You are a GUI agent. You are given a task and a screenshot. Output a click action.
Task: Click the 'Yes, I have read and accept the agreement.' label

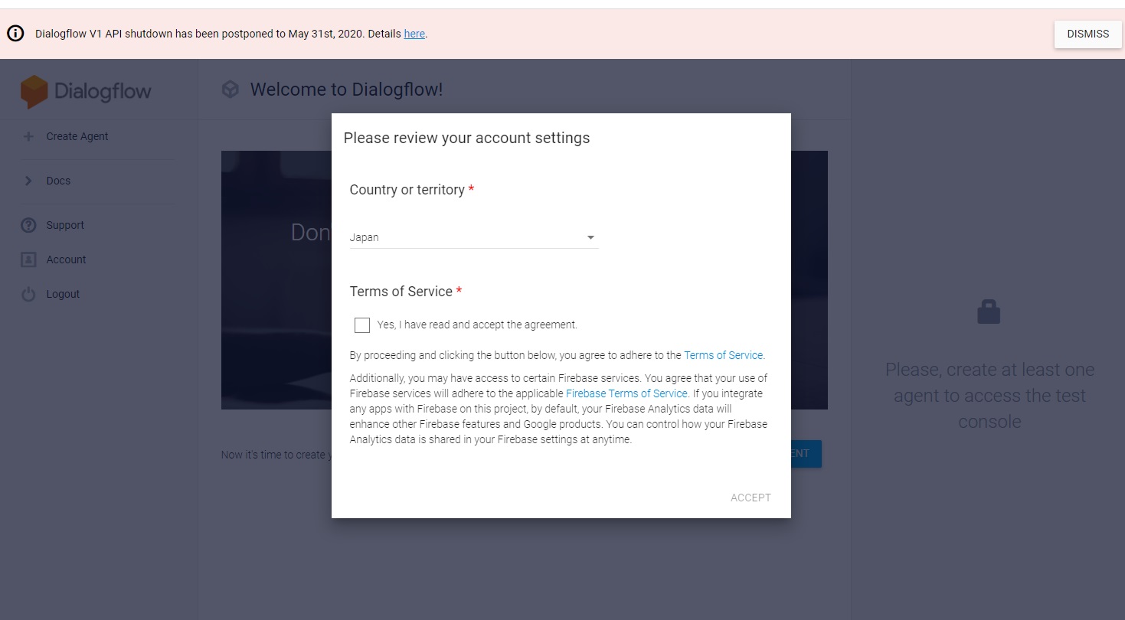click(x=477, y=325)
